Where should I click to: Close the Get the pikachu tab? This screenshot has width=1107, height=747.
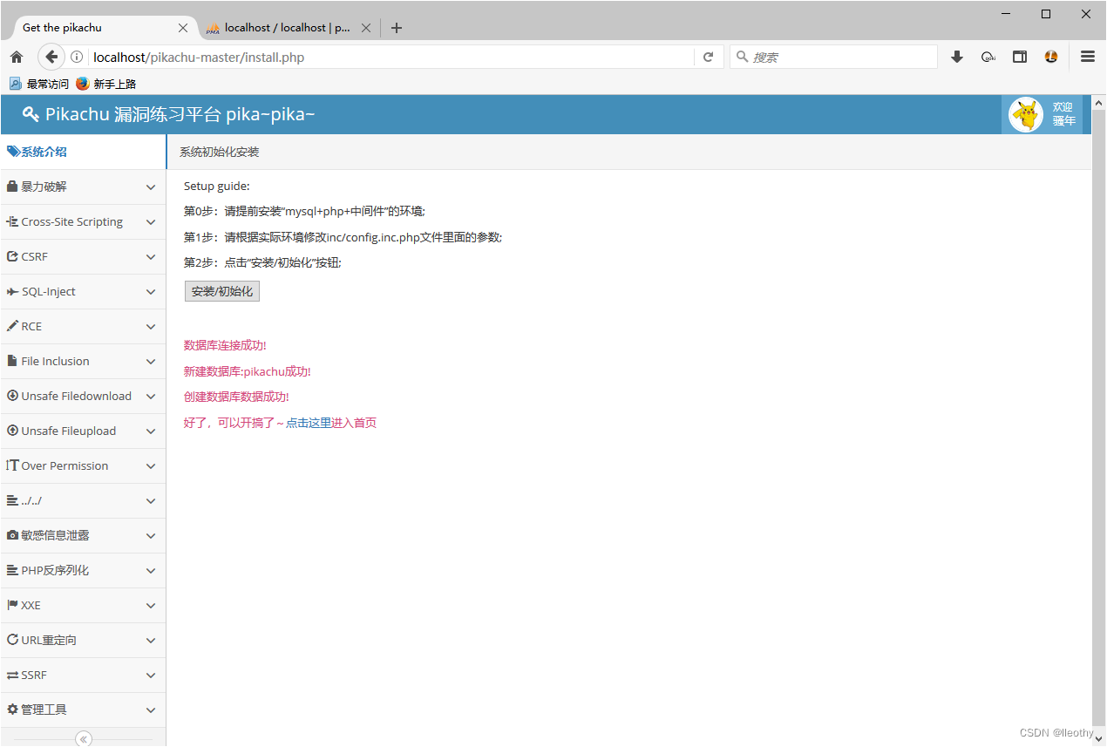pyautogui.click(x=183, y=28)
